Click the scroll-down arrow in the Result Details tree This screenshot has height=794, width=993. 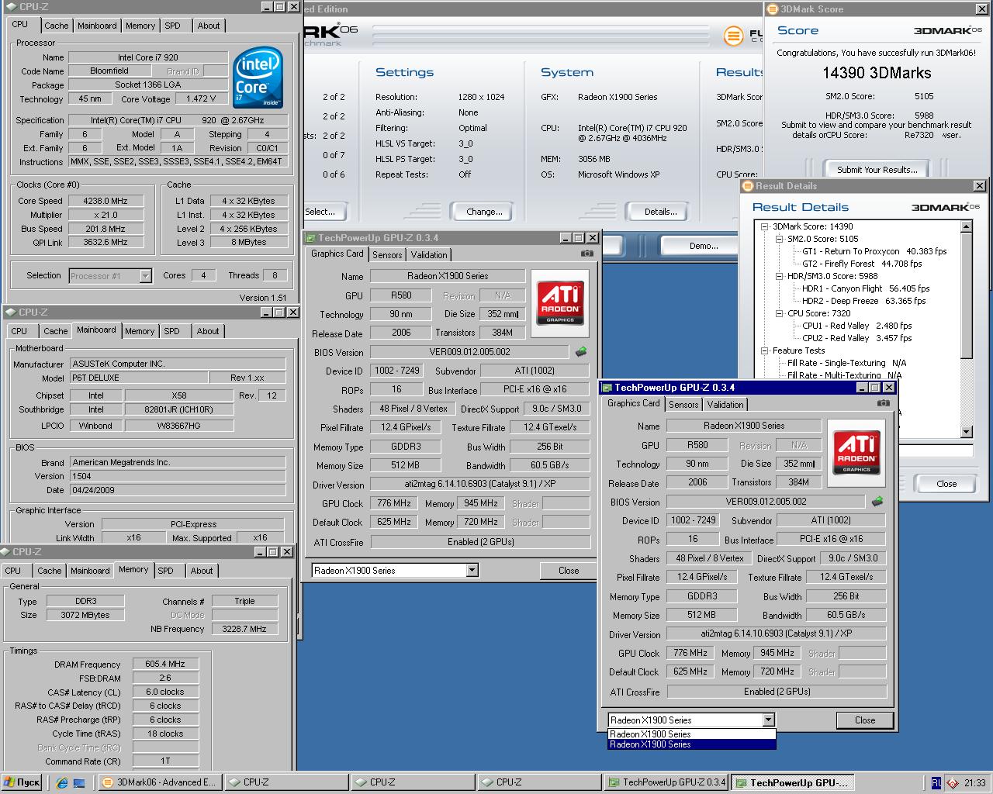tap(966, 432)
